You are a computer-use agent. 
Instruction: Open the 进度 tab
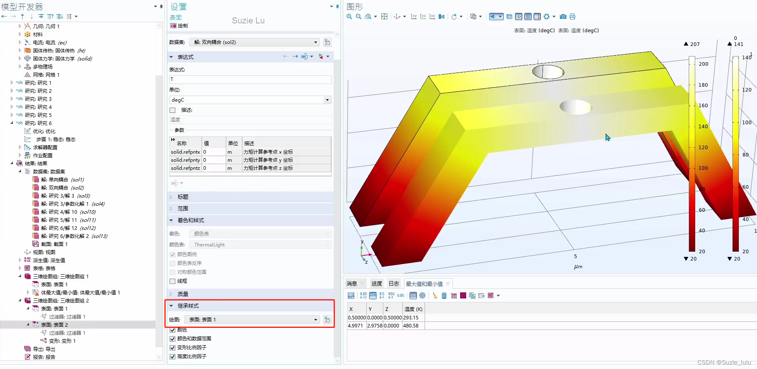point(376,283)
